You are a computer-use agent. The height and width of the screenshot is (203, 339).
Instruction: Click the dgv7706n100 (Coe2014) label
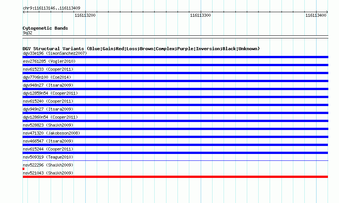[47, 77]
